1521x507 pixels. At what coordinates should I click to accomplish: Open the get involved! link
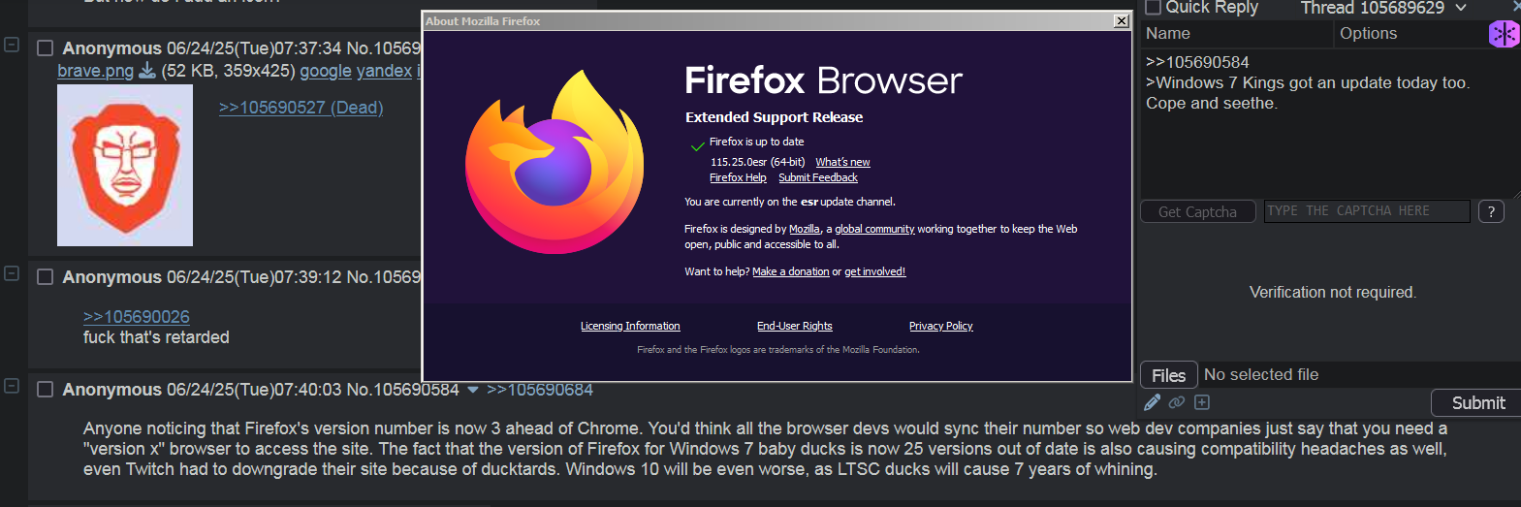coord(874,272)
